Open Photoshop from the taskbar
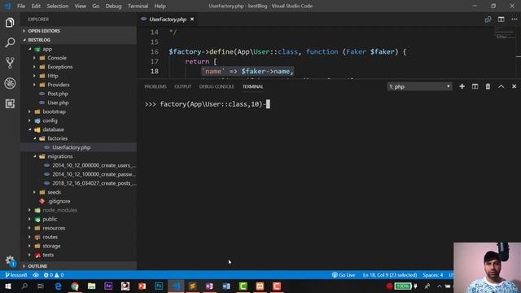 159,286
